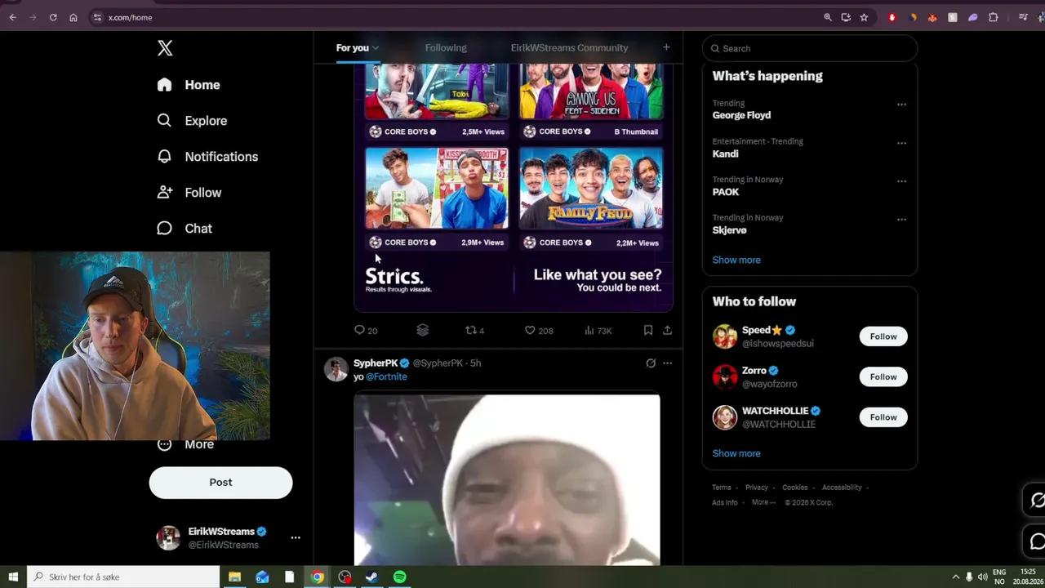The height and width of the screenshot is (588, 1045).
Task: Follow the WATCHHOLLIE account
Action: pos(883,417)
